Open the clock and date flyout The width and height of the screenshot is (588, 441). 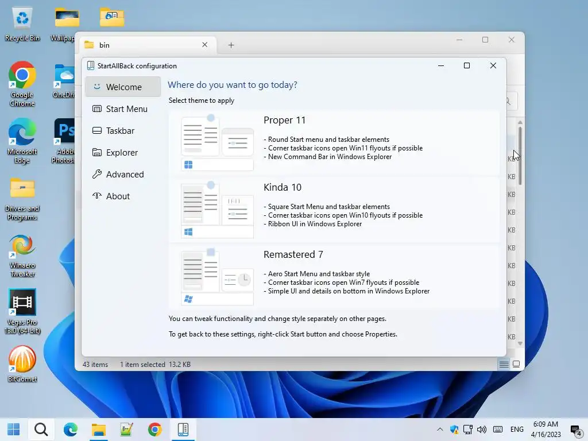546,430
